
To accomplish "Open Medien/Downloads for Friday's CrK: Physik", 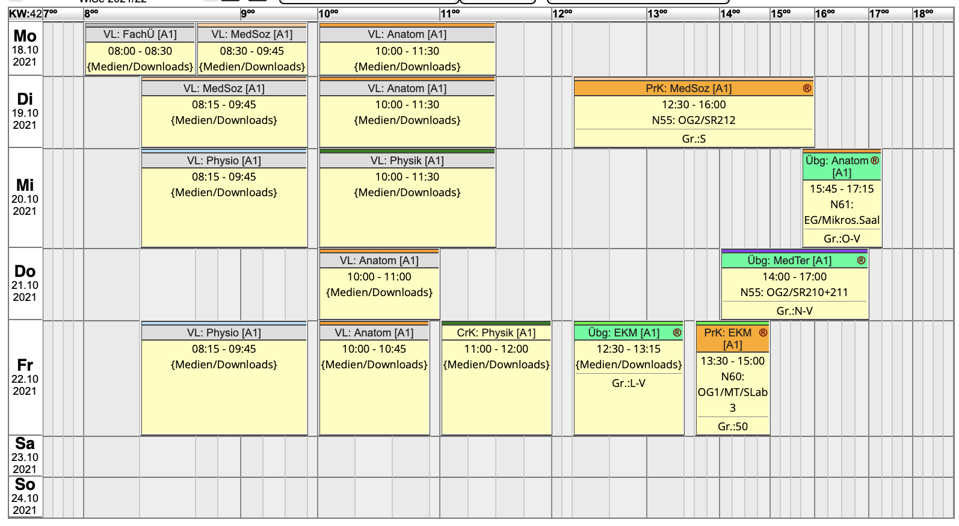I will 496,365.
